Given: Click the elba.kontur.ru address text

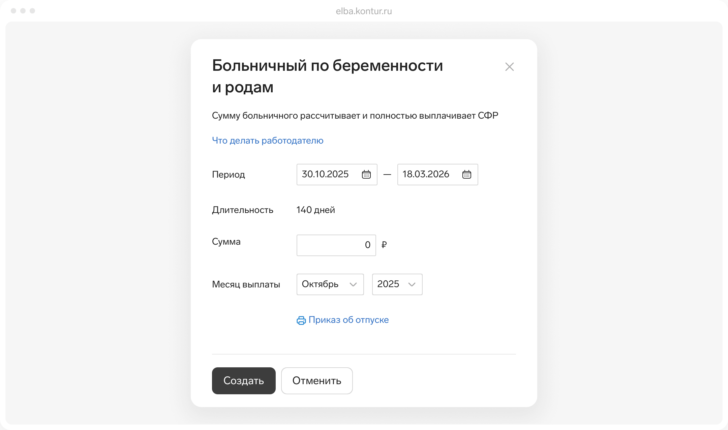Looking at the screenshot, I should coord(364,11).
